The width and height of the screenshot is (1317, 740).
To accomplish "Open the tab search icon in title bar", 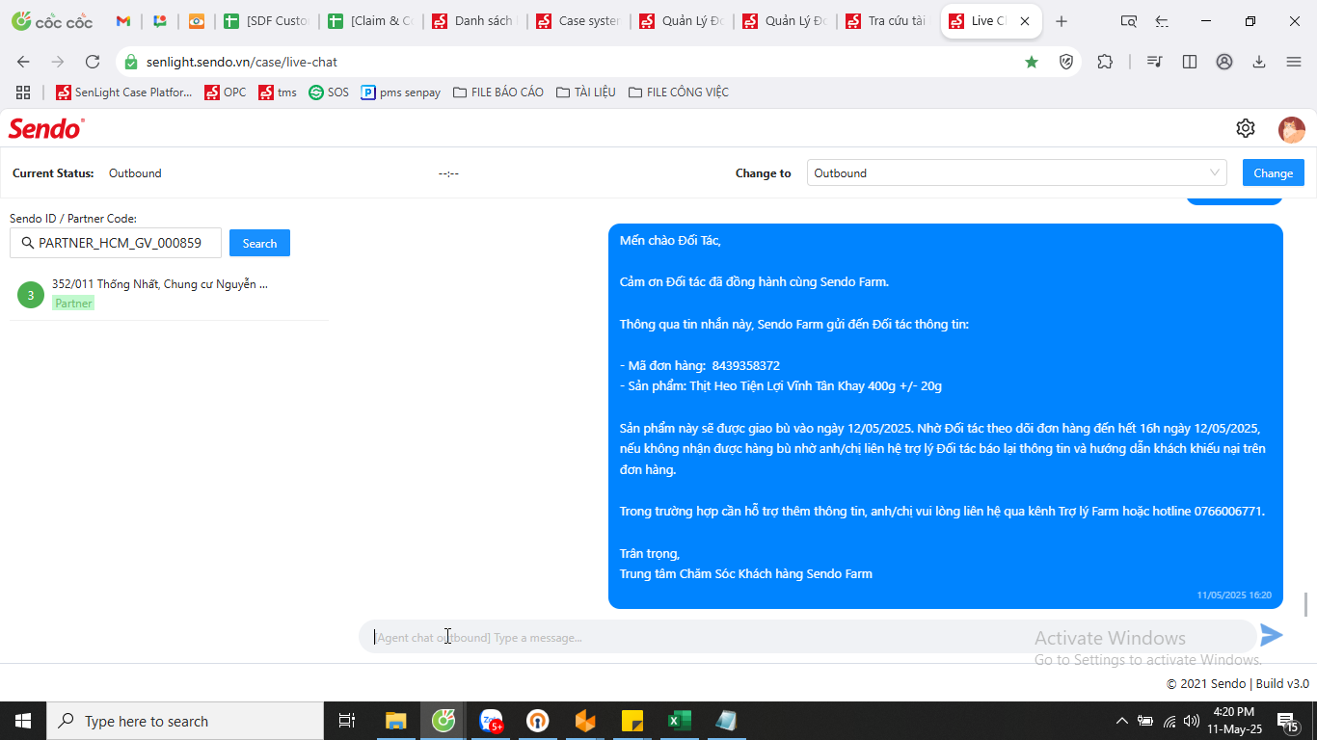I will [x=1128, y=21].
